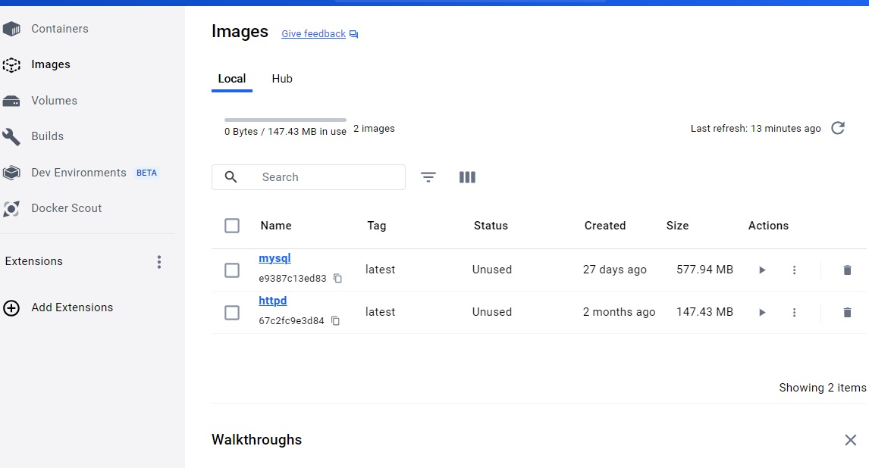The image size is (869, 468).
Task: Click '0 Bytes / 147.43 MB in use' text
Action: tap(285, 132)
